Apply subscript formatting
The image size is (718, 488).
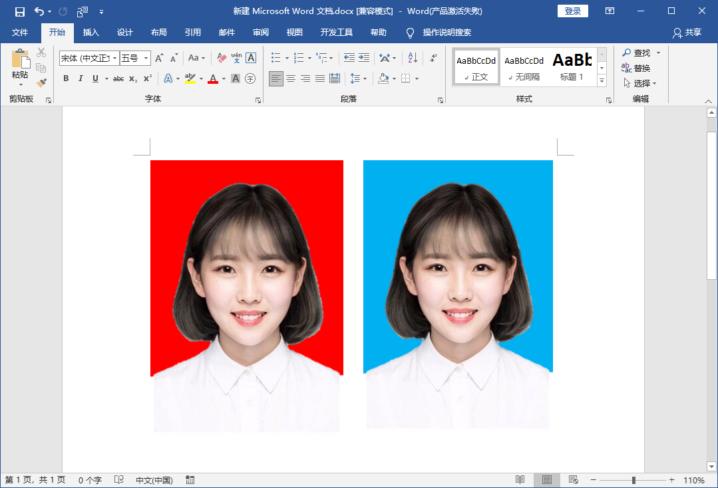(x=133, y=78)
